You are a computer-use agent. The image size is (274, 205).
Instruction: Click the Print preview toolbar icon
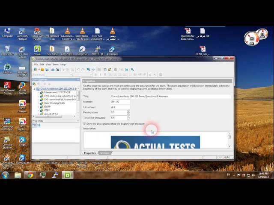[57, 70]
